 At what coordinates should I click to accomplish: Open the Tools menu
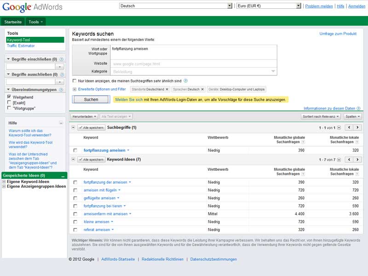[x=36, y=22]
